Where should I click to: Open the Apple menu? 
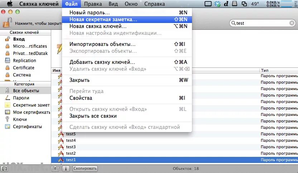(10, 4)
